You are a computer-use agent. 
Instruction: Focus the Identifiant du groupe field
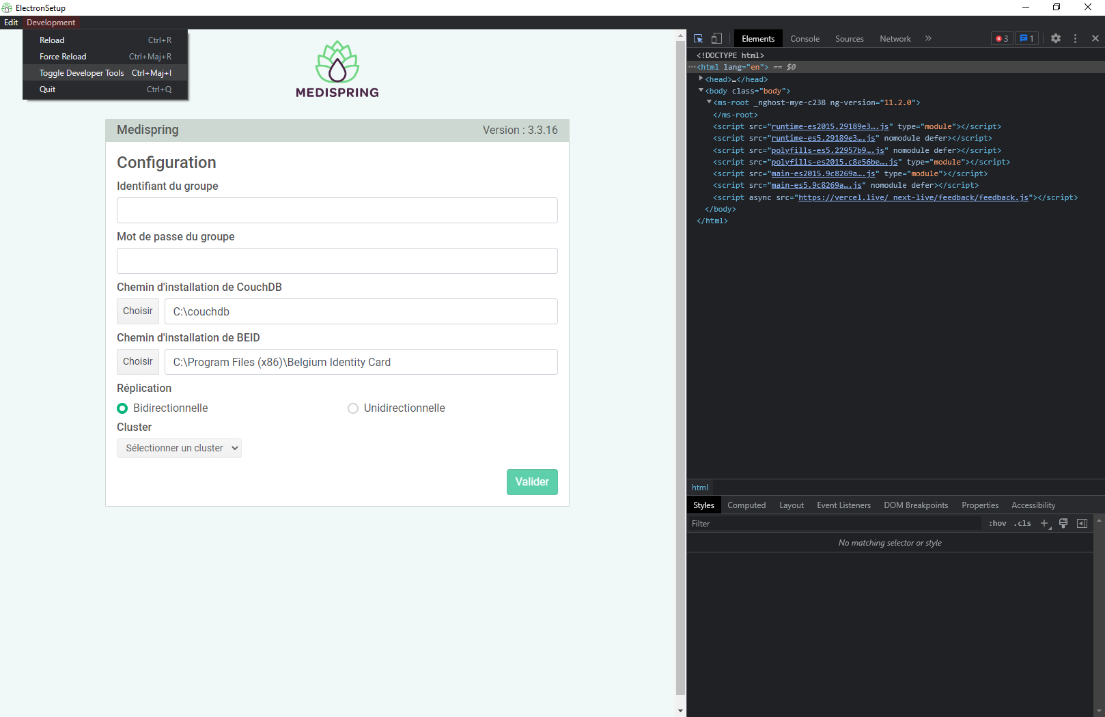click(x=337, y=210)
